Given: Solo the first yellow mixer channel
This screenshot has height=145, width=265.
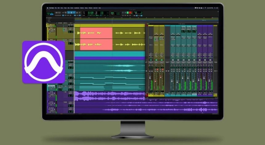Looking at the screenshot, I should (x=155, y=71).
